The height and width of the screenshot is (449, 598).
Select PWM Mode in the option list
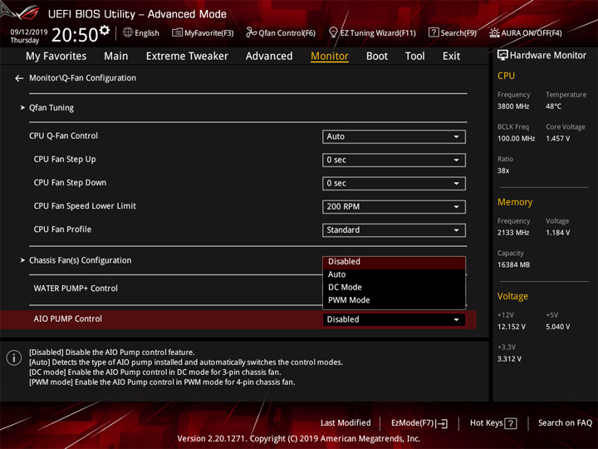[x=394, y=300]
